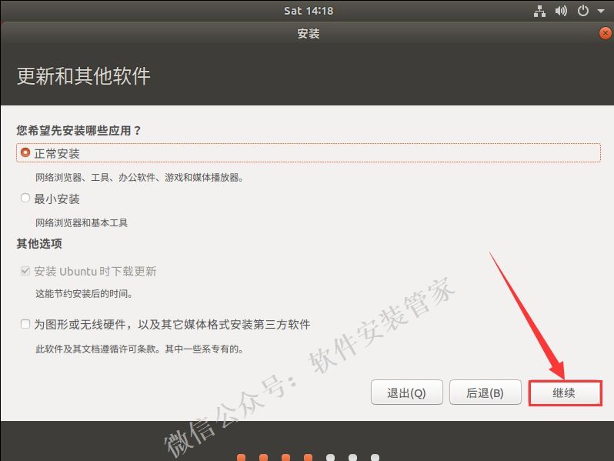
Task: Click the 更新和其他软件 page title
Action: coord(83,75)
